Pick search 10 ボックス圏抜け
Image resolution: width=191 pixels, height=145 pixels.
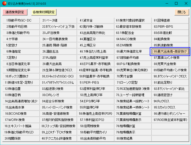pyautogui.click(x=21, y=76)
